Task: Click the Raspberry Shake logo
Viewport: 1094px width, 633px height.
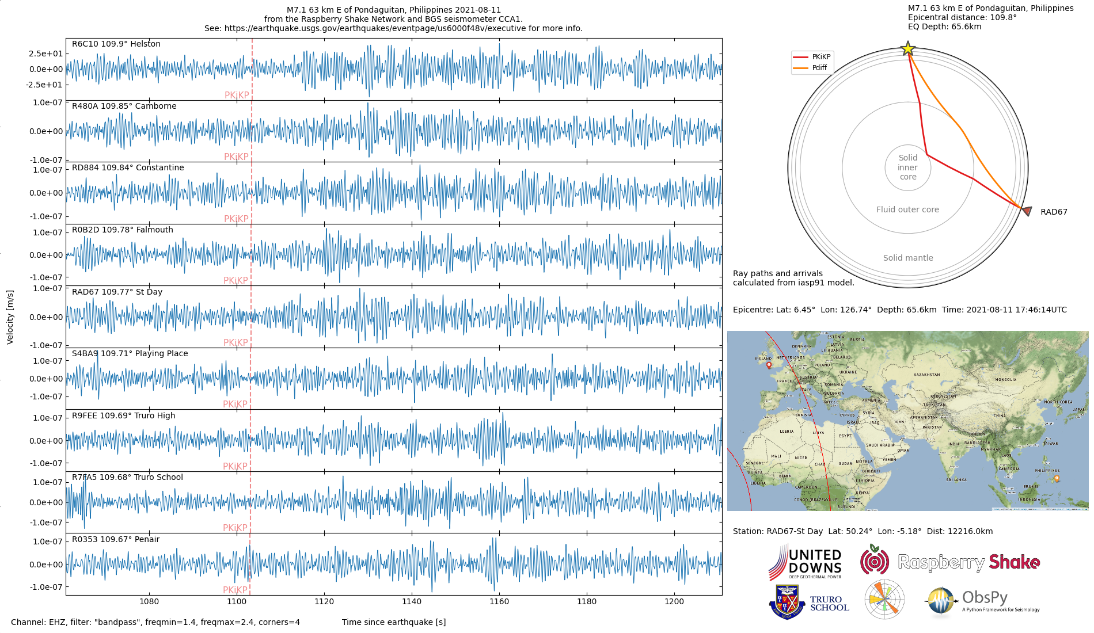Action: (950, 561)
